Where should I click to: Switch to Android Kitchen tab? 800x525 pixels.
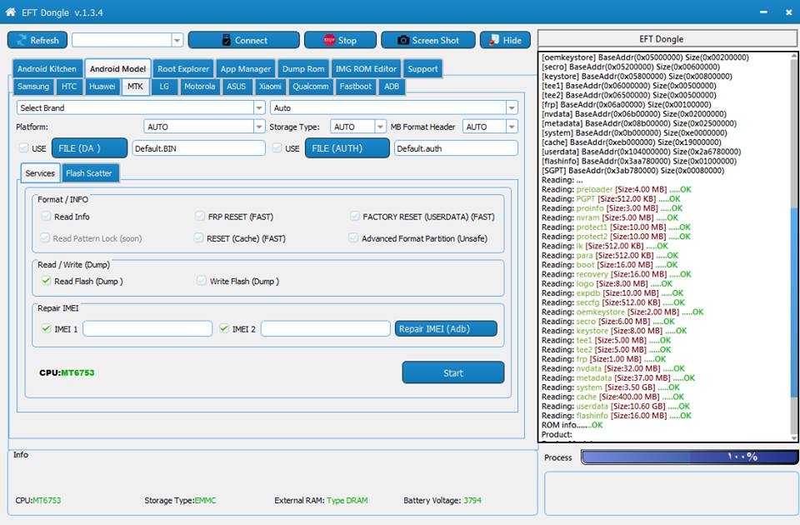coord(47,69)
